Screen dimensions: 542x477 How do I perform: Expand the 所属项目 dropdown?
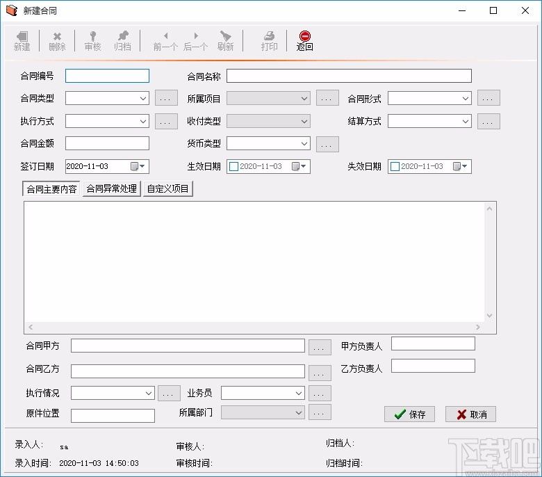[304, 99]
